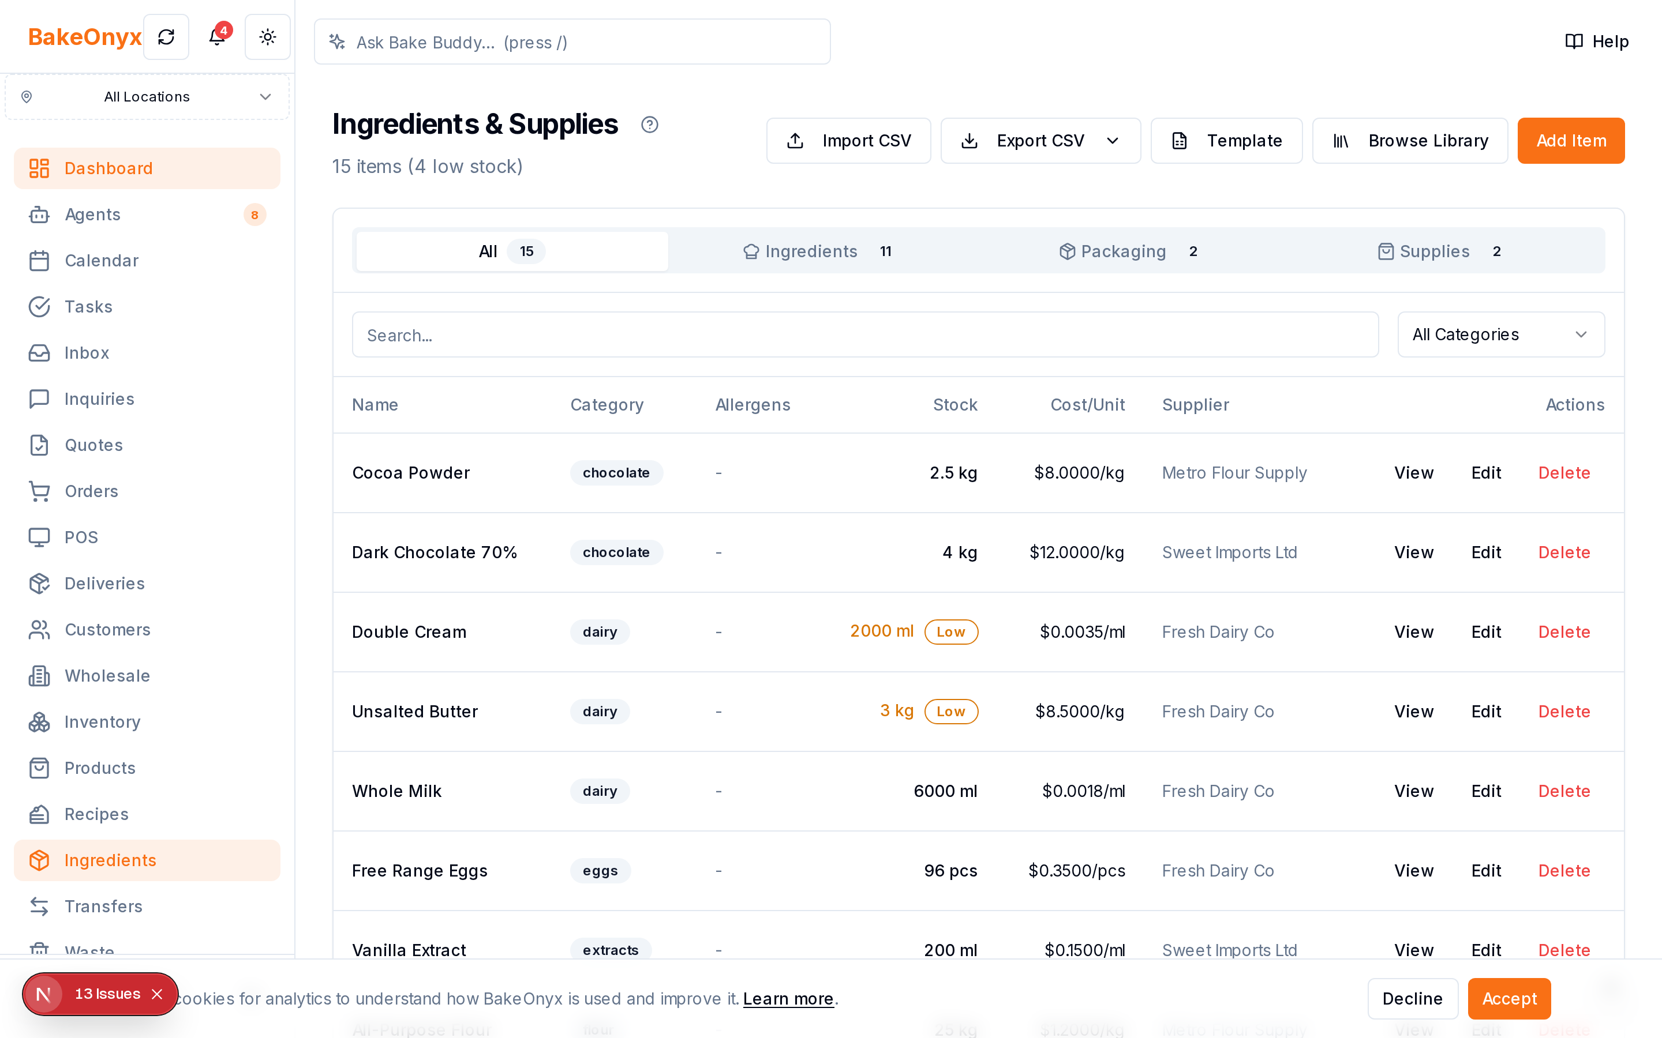View the Cocoa Powder row
This screenshot has height=1038, width=1662.
point(1413,473)
